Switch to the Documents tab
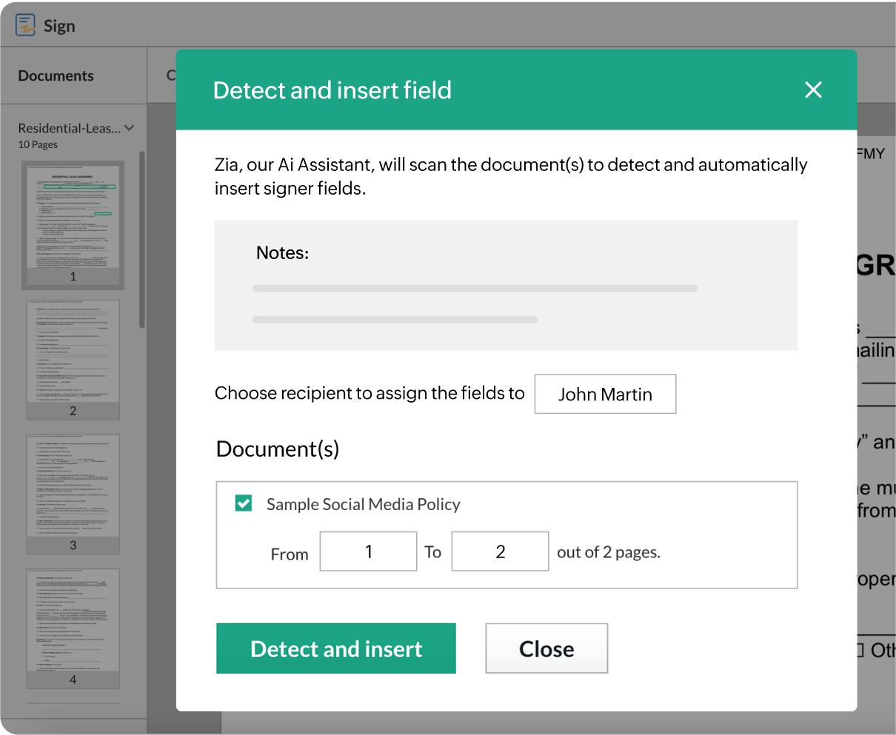The width and height of the screenshot is (896, 735). click(56, 75)
